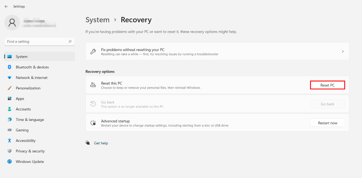Open Gaming settings label
Viewport: 362px width, 178px height.
tap(22, 130)
